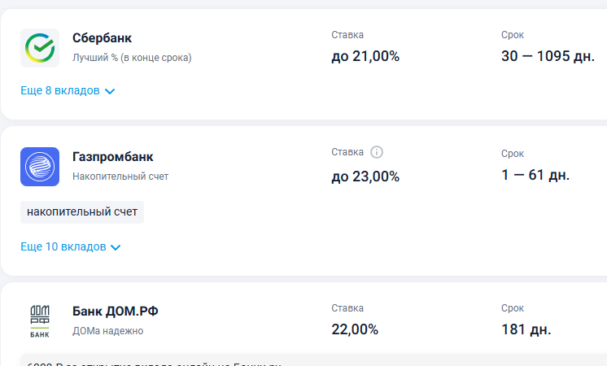This screenshot has height=366, width=607.
Task: Click the ДОМа надежно deposit subtitle
Action: tap(107, 331)
